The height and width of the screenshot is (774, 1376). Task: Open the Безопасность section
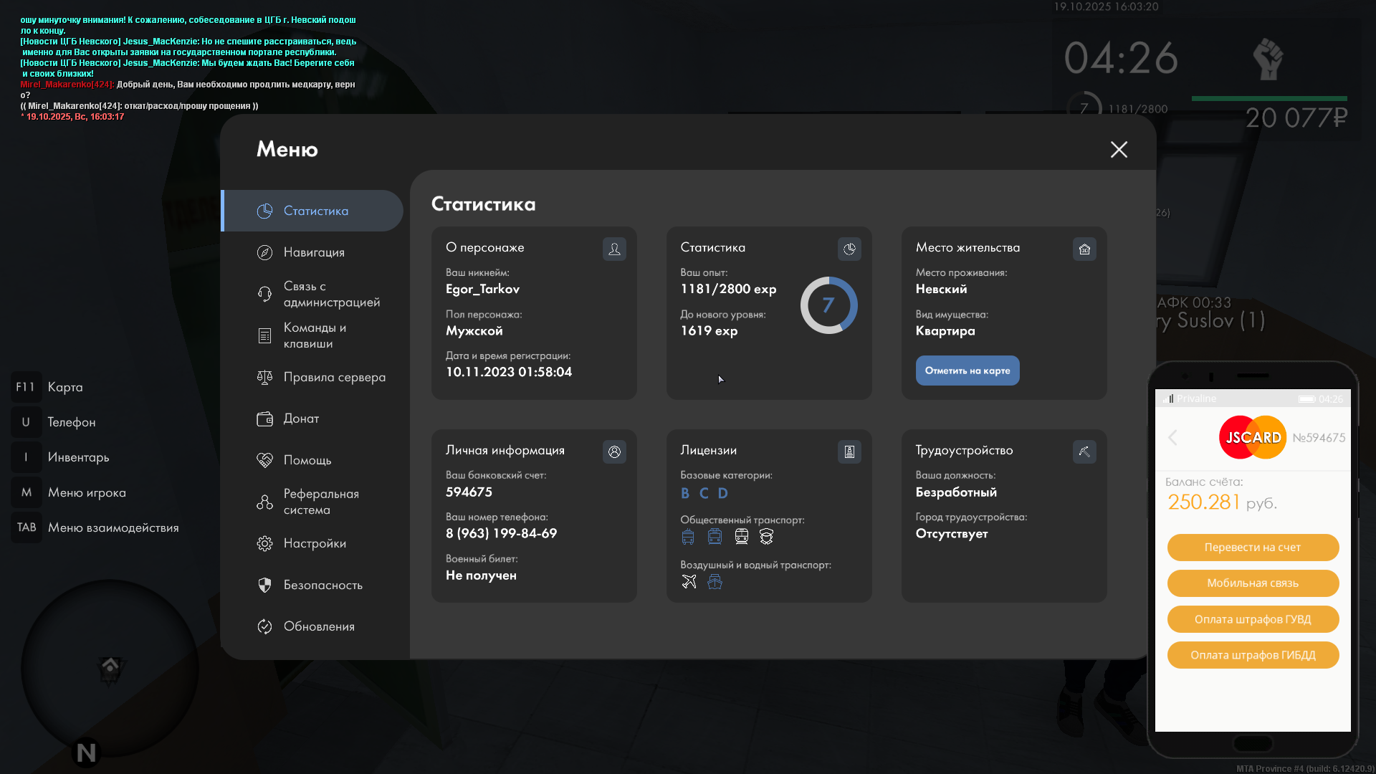tap(322, 585)
